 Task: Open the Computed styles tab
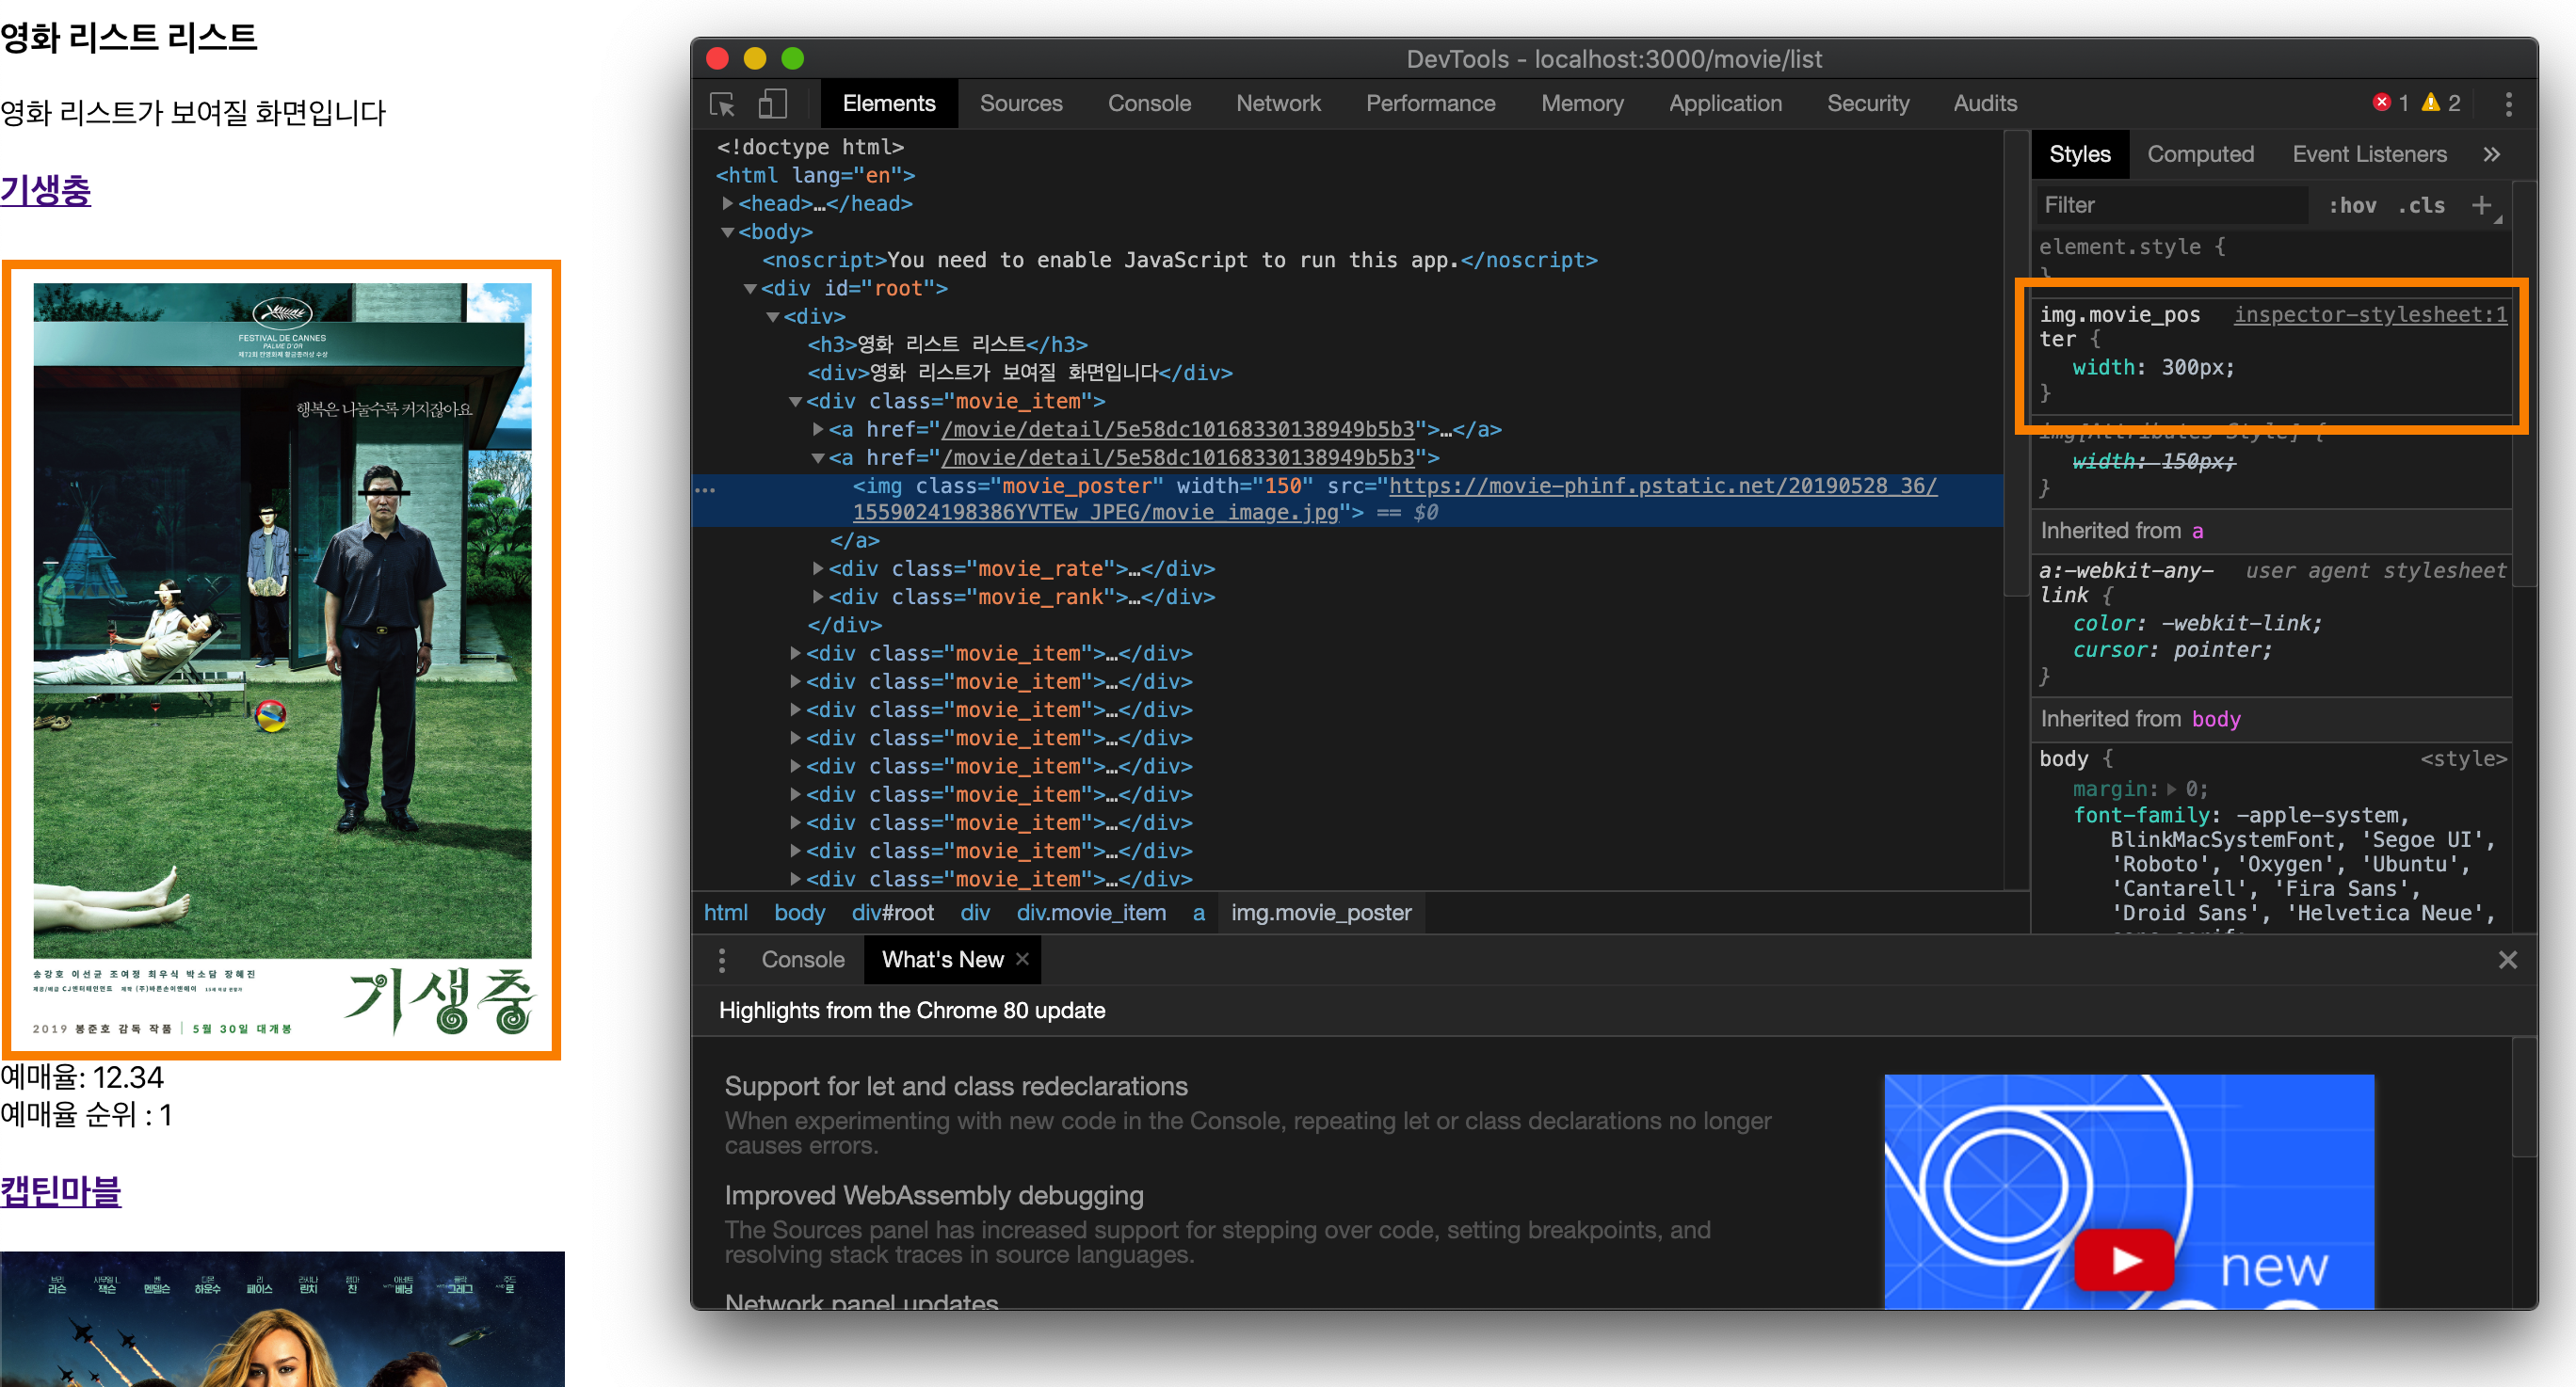[2200, 154]
